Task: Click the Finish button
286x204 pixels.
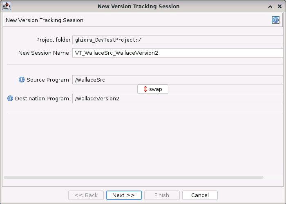Action: (162, 195)
